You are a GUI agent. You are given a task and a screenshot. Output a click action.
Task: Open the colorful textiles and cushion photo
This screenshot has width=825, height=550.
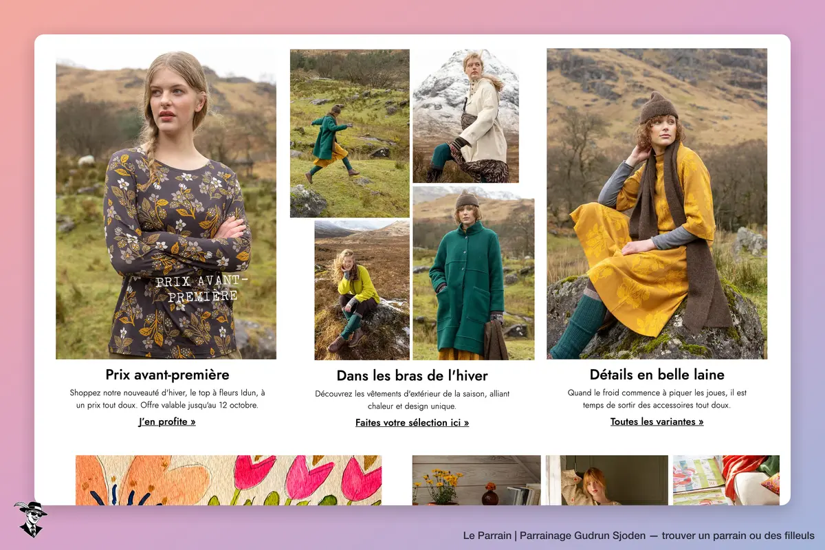(x=726, y=480)
